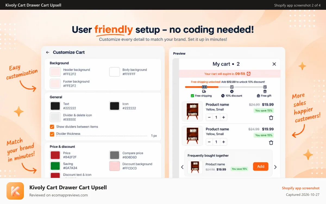Click the Kivoly app logo icon
This screenshot has height=204, width=326.
[x=15, y=191]
